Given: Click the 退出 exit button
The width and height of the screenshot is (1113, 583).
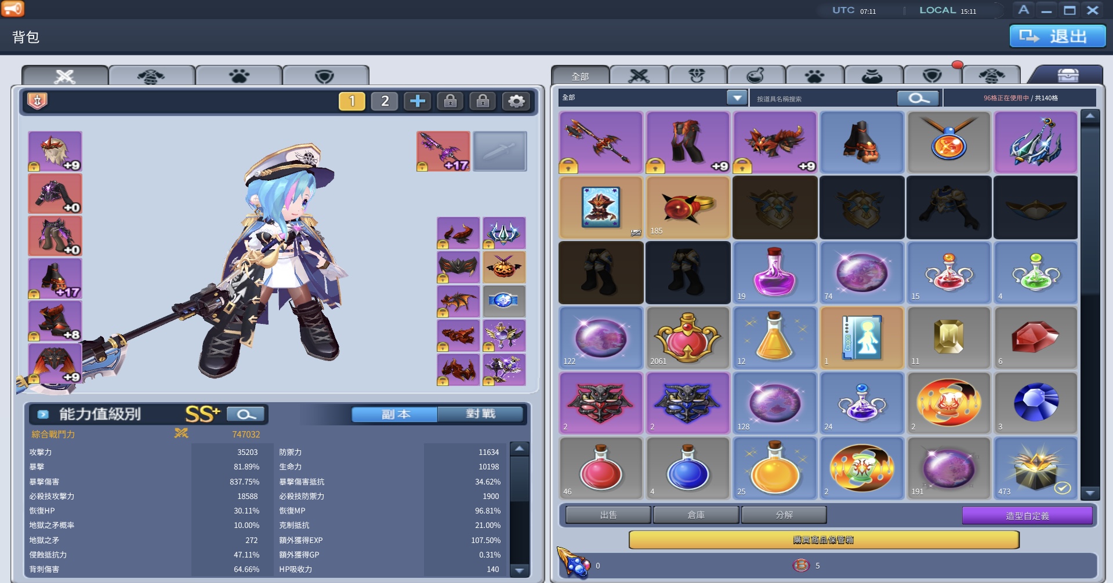Looking at the screenshot, I should 1057,37.
